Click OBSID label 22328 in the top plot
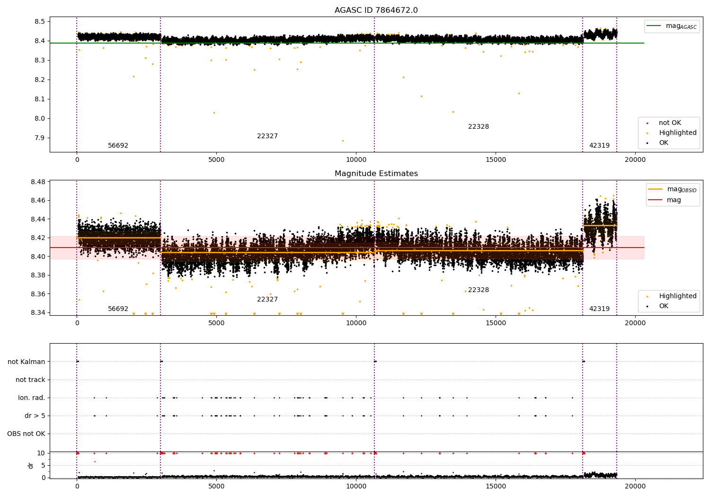The width and height of the screenshot is (710, 497). tap(479, 127)
